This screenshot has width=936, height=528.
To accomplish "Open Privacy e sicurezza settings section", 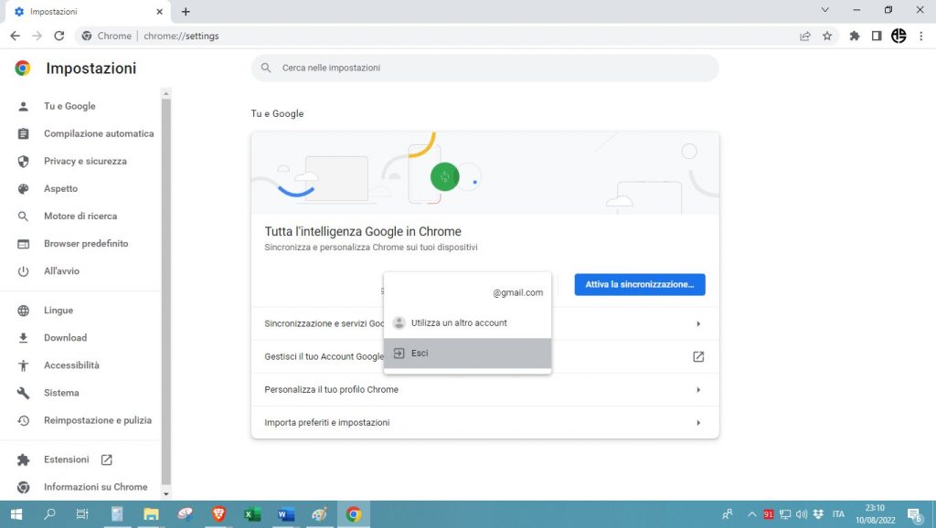I will [85, 161].
